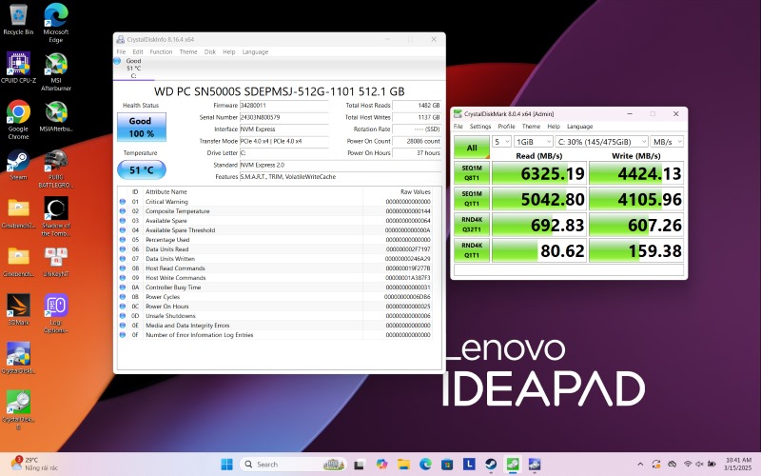761x476 pixels.
Task: Open the Google Chrome desktop shortcut
Action: click(x=18, y=120)
